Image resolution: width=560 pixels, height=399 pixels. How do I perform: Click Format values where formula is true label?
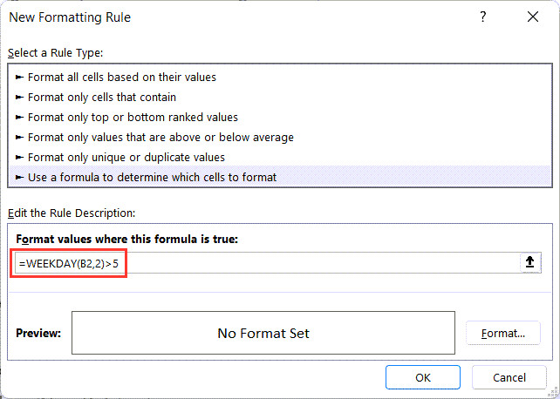126,239
